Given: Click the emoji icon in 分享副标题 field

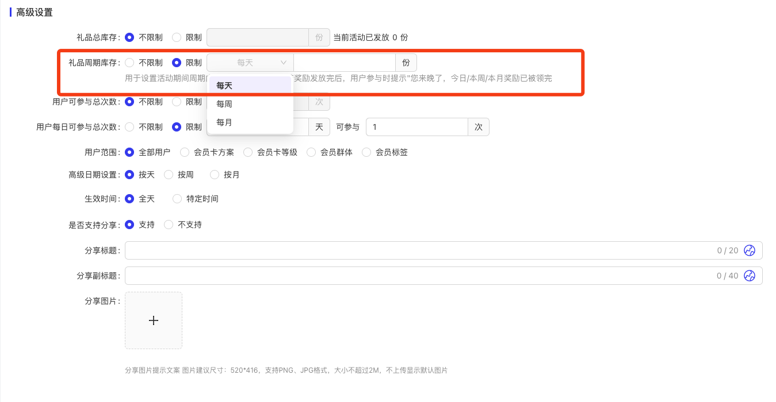Looking at the screenshot, I should point(750,276).
